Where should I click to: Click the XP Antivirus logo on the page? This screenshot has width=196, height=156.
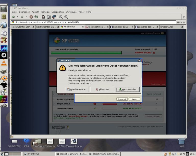[x=67, y=40]
